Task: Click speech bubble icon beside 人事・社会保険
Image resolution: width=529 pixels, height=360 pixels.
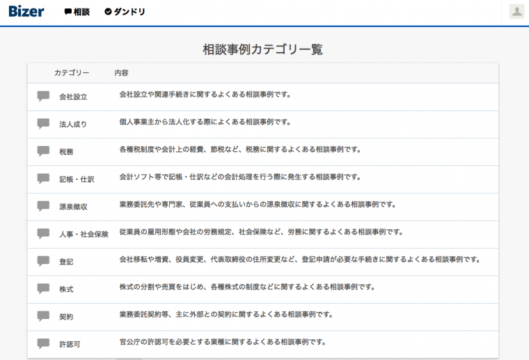Action: click(43, 234)
